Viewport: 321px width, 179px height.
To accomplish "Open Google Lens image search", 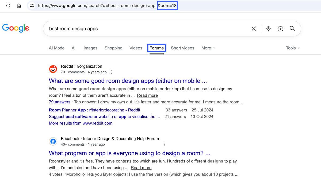I will click(280, 28).
